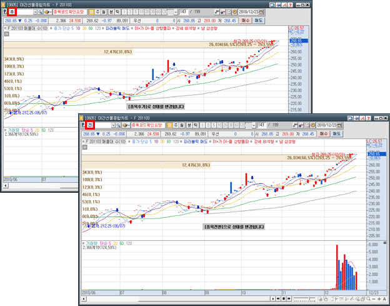Click 파라볼릭 매도 legend label in front chart
Image resolution: width=390 pixels, height=306 pixels.
195,141
